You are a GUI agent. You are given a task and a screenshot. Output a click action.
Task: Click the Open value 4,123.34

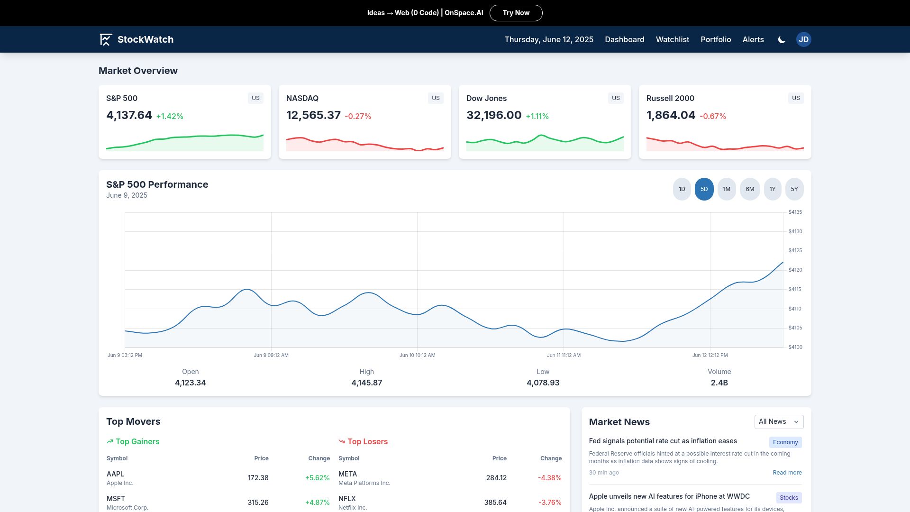coord(191,383)
